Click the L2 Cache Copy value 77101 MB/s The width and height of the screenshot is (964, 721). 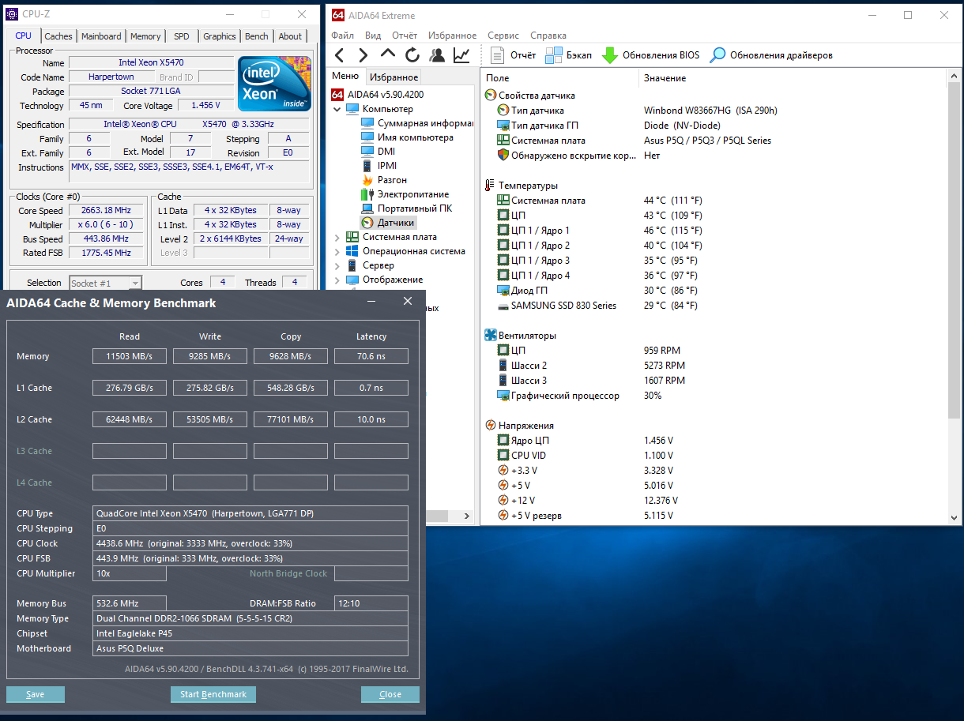[x=291, y=419]
